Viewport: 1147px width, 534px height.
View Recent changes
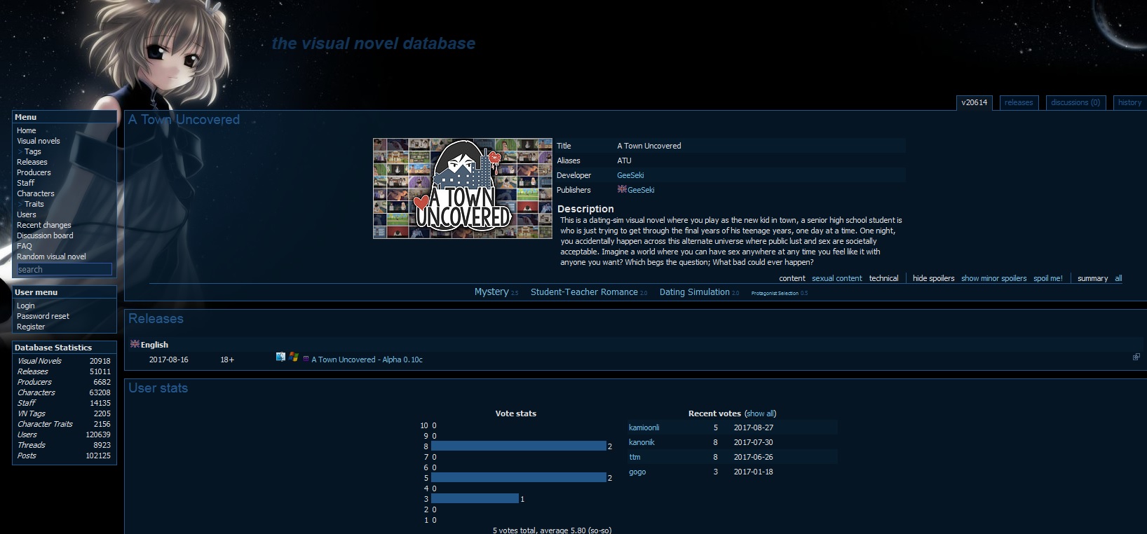44,225
